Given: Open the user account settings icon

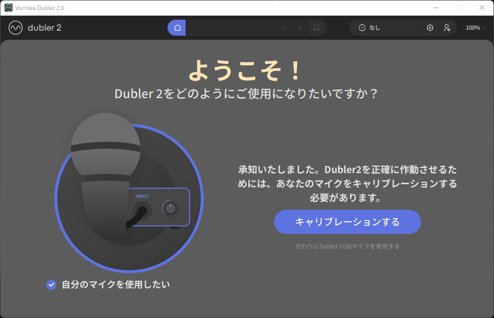Looking at the screenshot, I should pos(447,28).
